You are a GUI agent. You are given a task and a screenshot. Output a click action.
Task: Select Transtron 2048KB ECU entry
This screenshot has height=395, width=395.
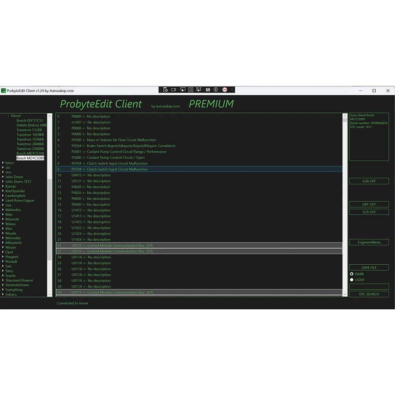30,144
